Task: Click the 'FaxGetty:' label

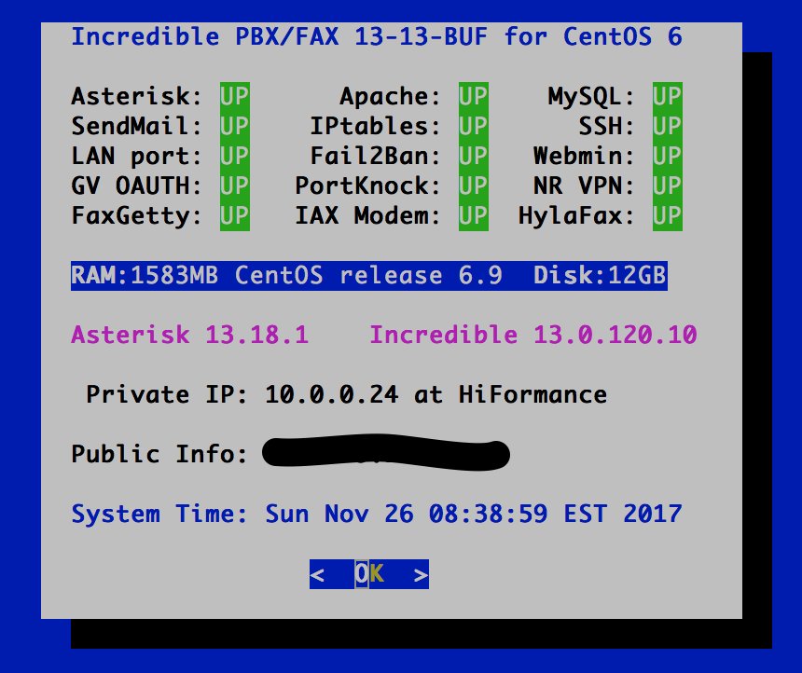Action: (x=137, y=216)
